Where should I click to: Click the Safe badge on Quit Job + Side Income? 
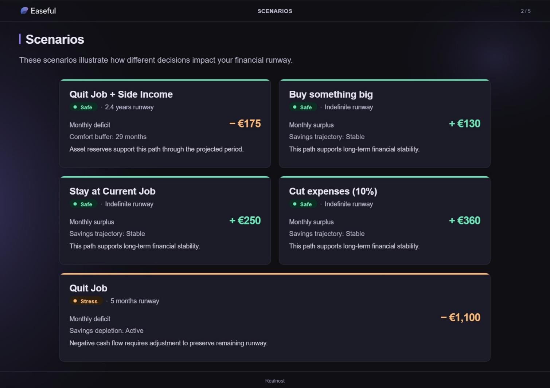(83, 107)
